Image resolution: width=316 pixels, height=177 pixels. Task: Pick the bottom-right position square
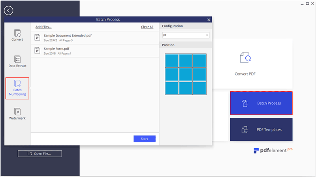[x=199, y=88]
